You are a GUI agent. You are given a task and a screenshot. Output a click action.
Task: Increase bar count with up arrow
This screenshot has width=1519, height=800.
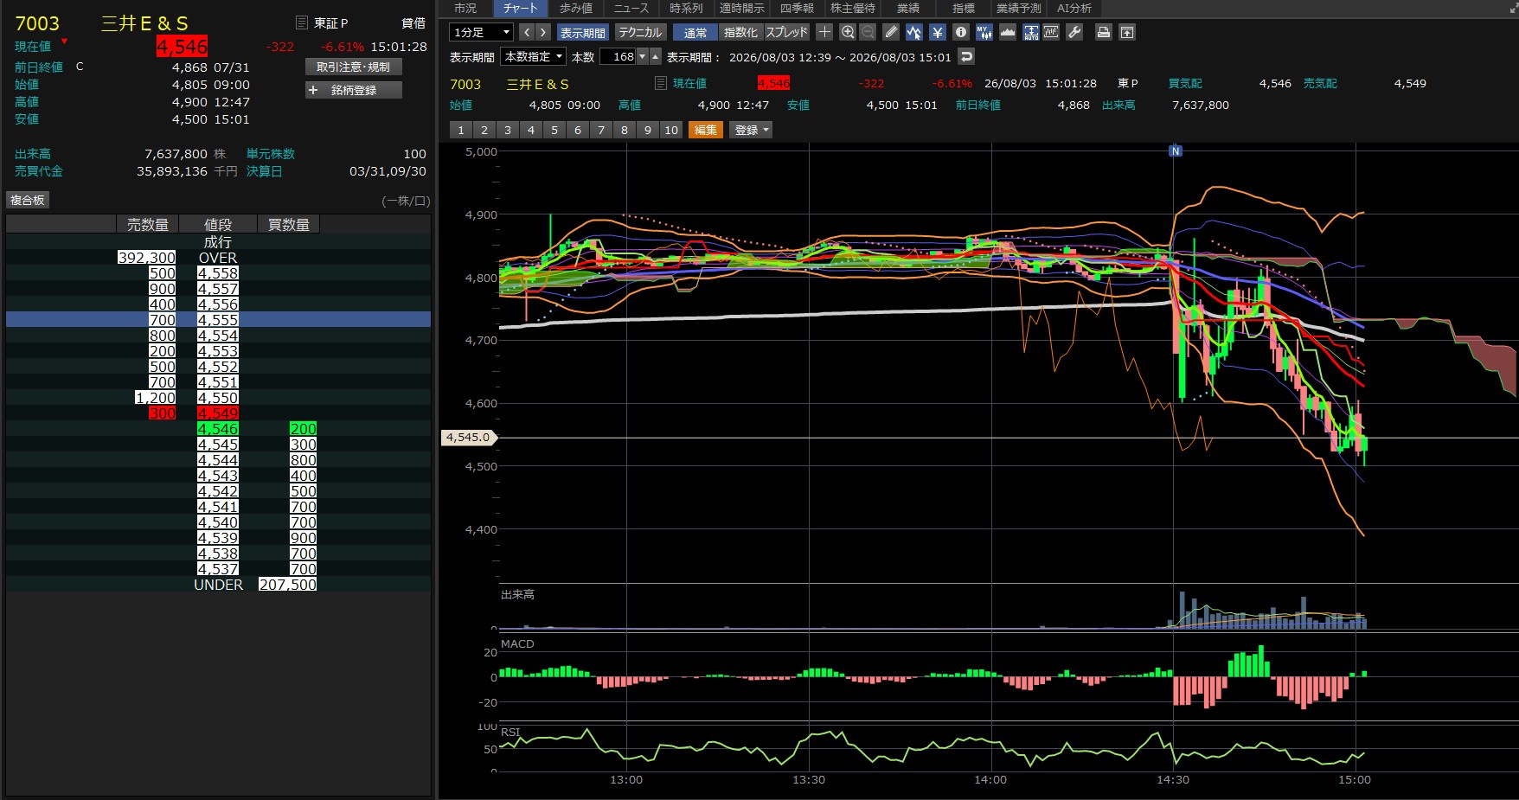656,56
